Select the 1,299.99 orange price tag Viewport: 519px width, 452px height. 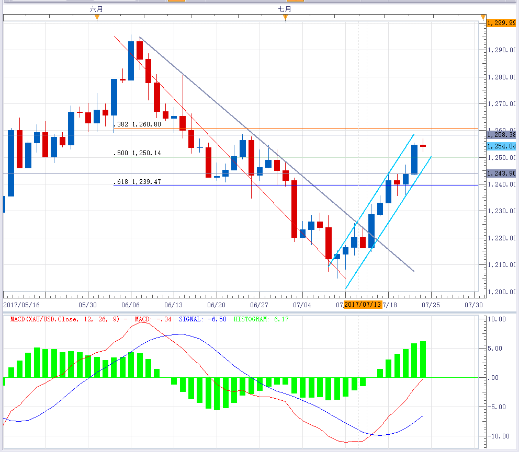[x=501, y=23]
